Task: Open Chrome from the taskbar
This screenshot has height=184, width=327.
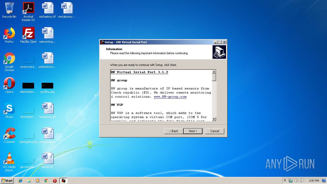Action: (46, 181)
